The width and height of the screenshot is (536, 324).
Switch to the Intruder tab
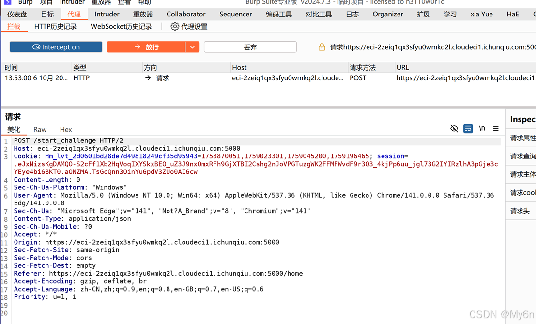(107, 14)
